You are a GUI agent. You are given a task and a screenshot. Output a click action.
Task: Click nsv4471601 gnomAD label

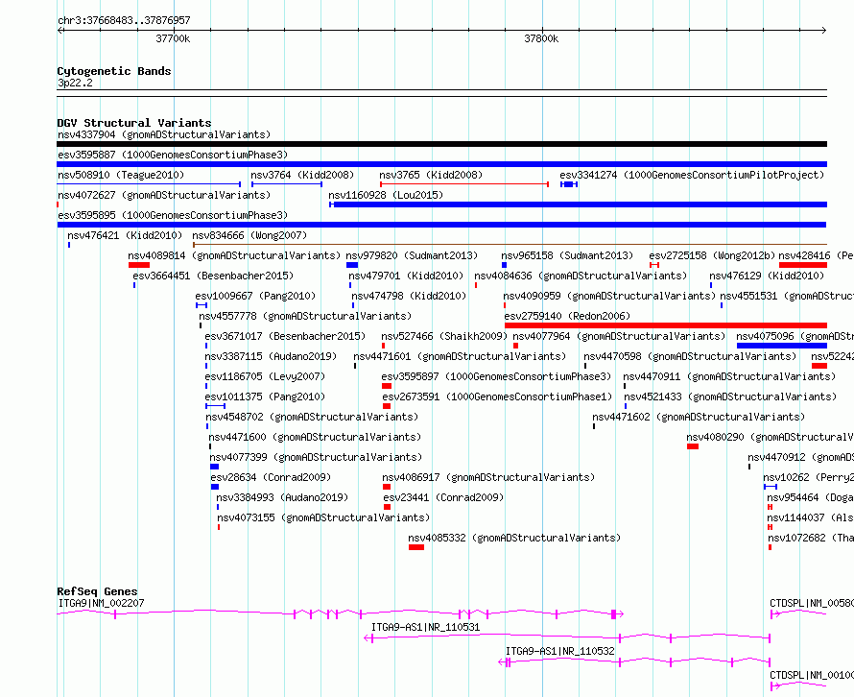coord(460,356)
